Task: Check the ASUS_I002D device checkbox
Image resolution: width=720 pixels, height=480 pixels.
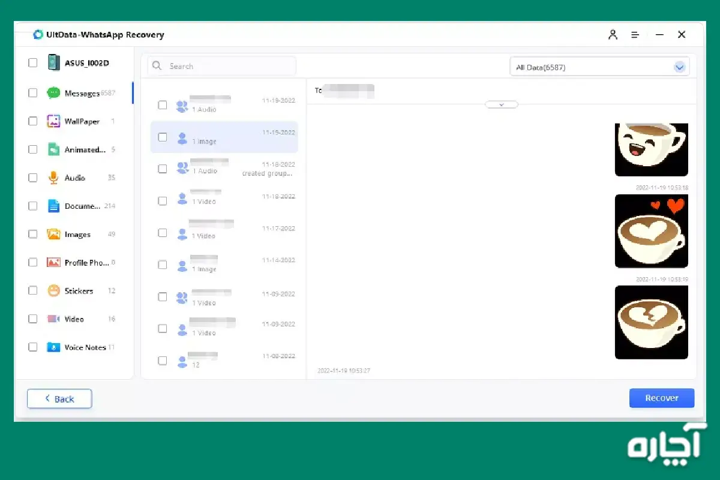Action: (33, 62)
